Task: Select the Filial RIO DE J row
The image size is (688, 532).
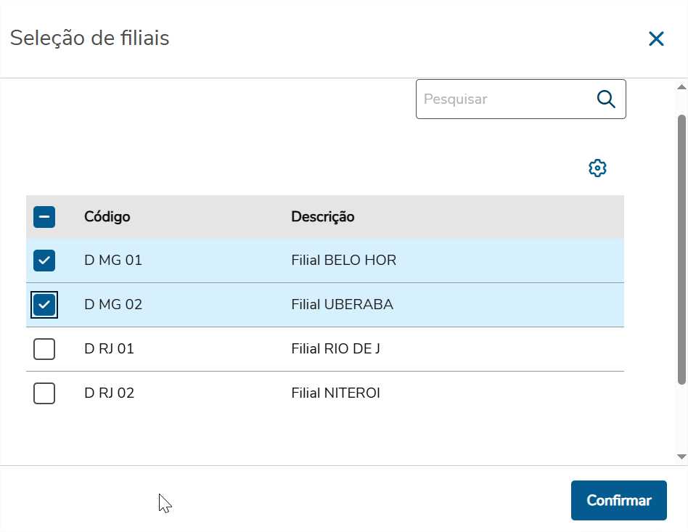Action: (x=336, y=349)
